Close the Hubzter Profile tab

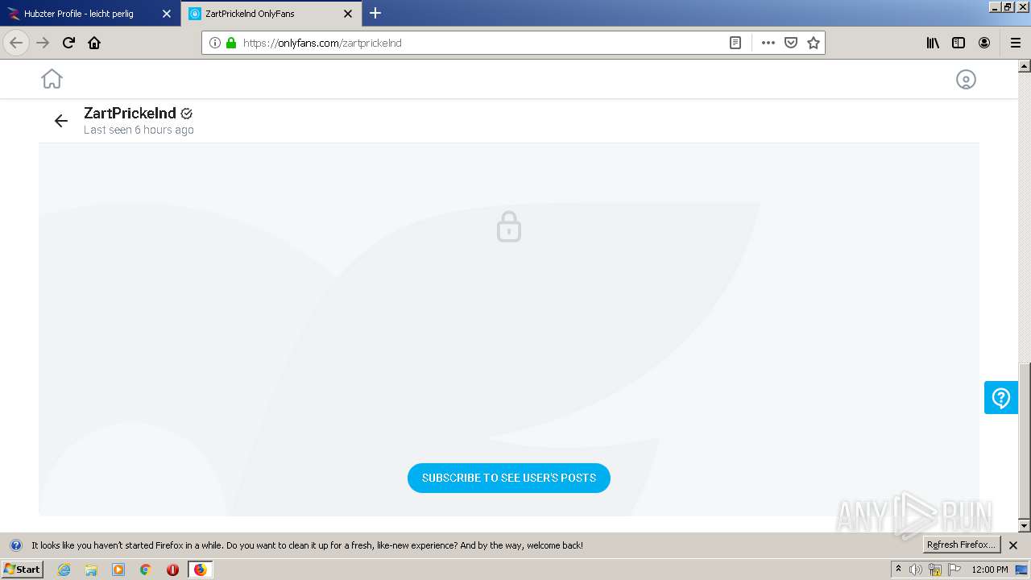167,14
